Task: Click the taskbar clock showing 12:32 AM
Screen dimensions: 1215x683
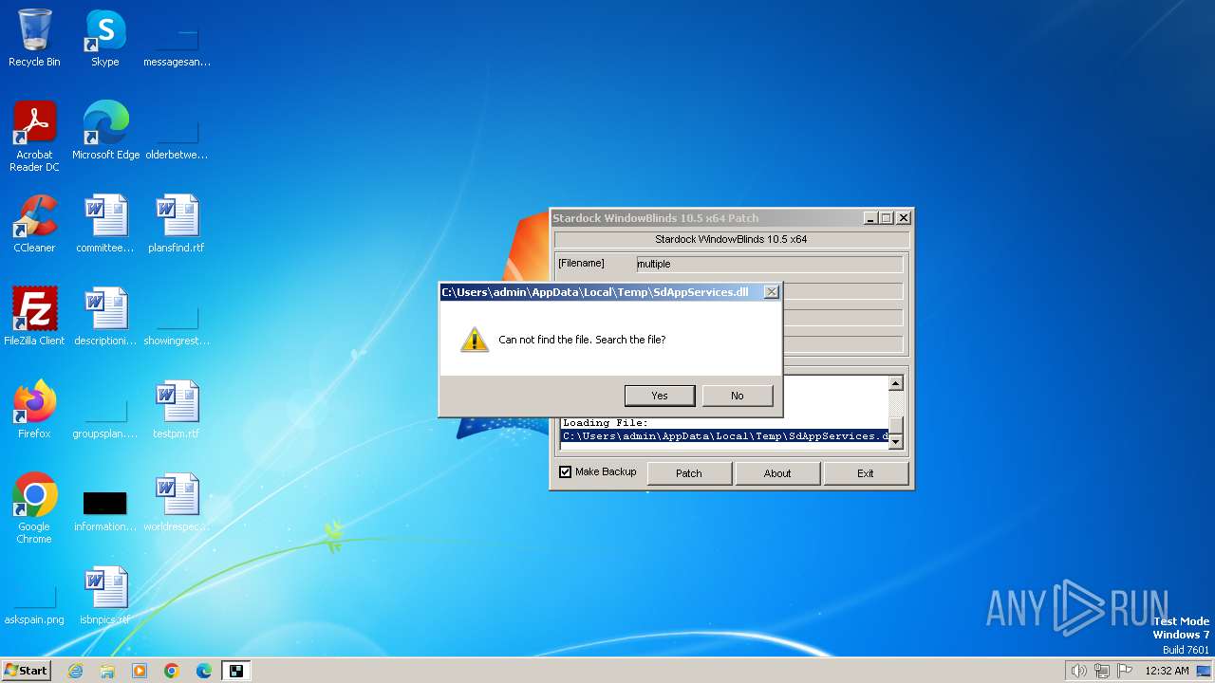Action: pos(1167,671)
